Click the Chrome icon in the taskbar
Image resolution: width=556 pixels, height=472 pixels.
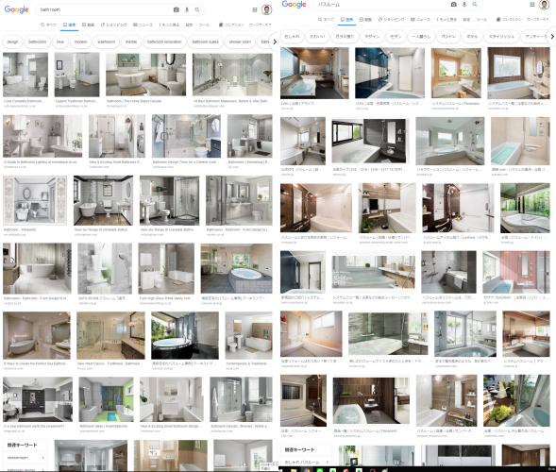tap(307, 470)
